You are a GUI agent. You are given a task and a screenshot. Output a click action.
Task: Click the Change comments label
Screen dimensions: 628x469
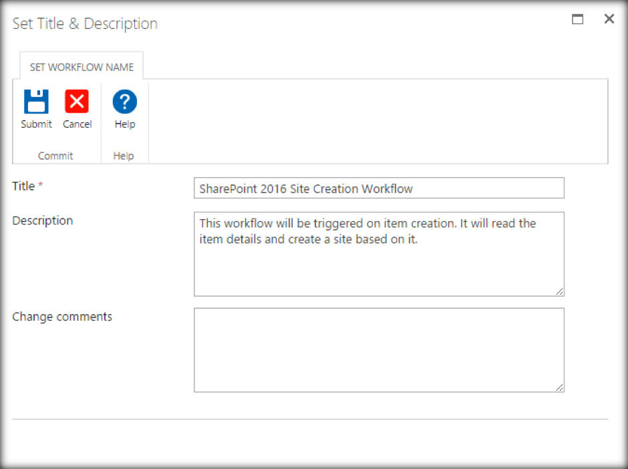(62, 317)
